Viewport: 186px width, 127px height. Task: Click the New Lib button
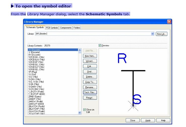(x=161, y=34)
